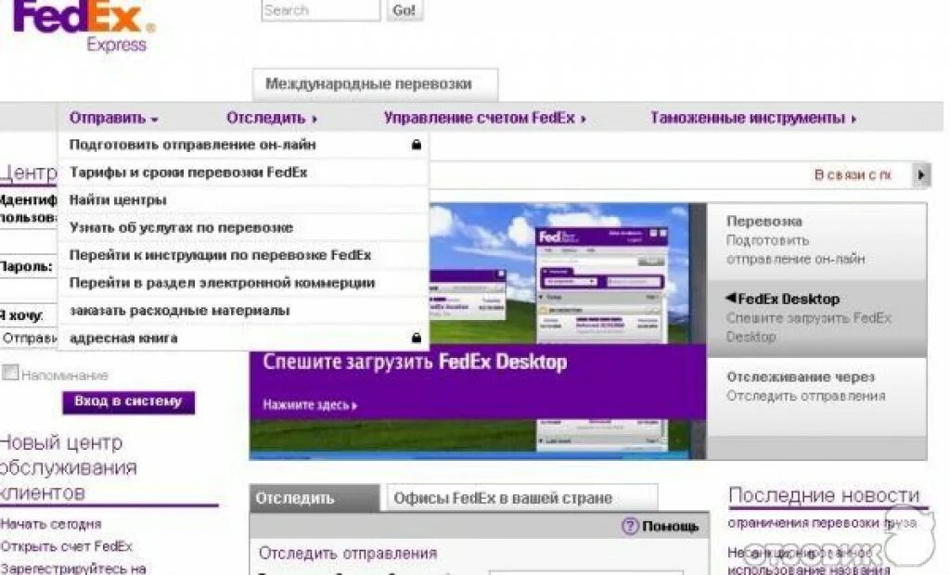The width and height of the screenshot is (950, 575).
Task: Choose Найти центры from the menu
Action: [x=244, y=200]
